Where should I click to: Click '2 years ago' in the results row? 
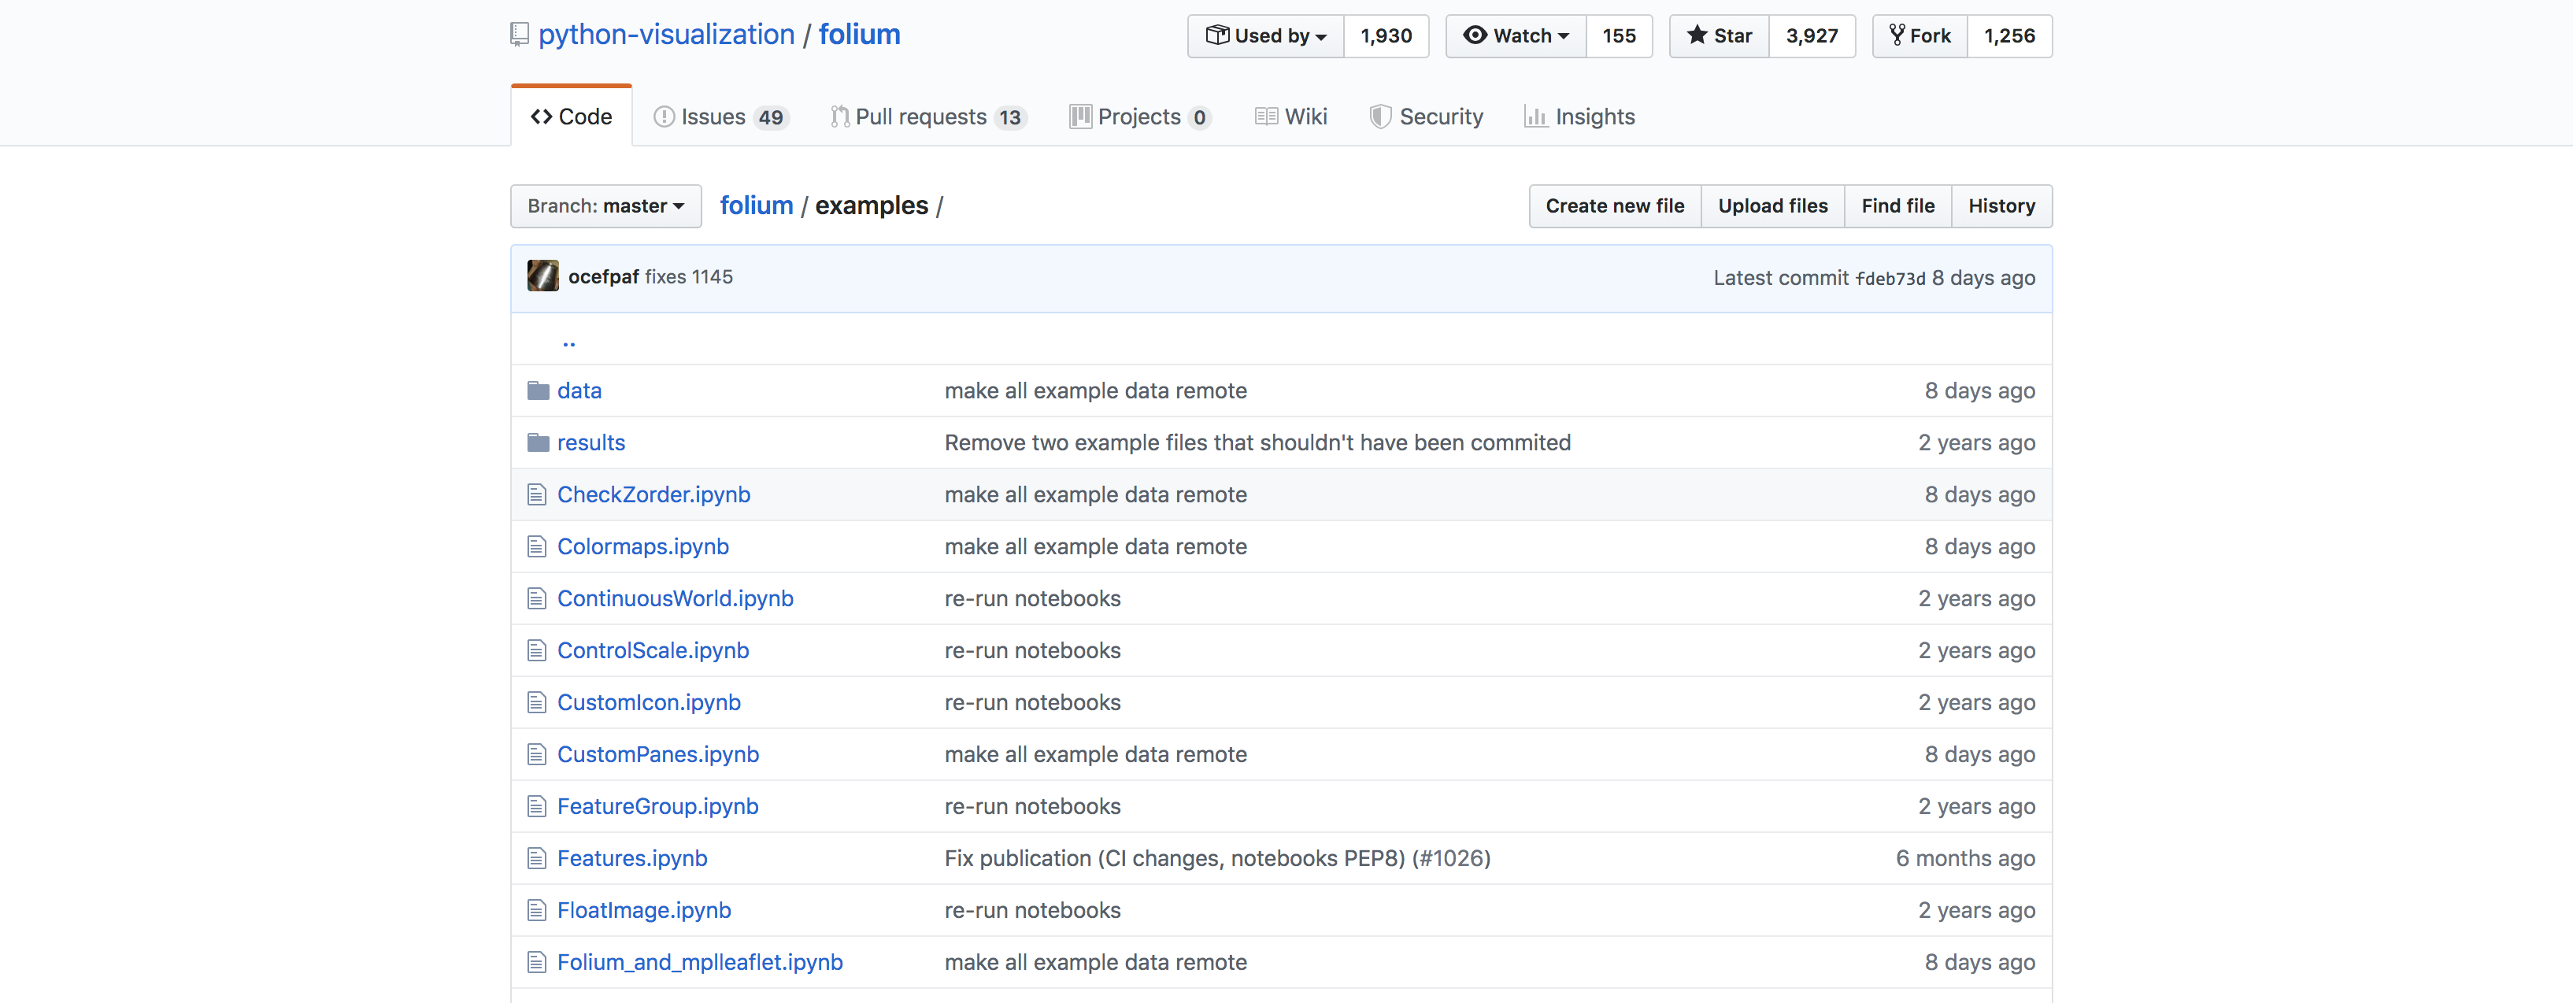coord(1977,442)
